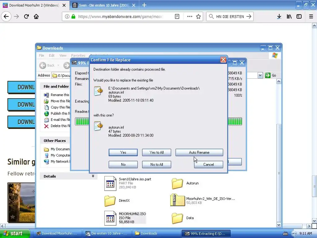Click the Firefox search field
Image resolution: width=317 pixels, height=238 pixels.
[x=230, y=16]
